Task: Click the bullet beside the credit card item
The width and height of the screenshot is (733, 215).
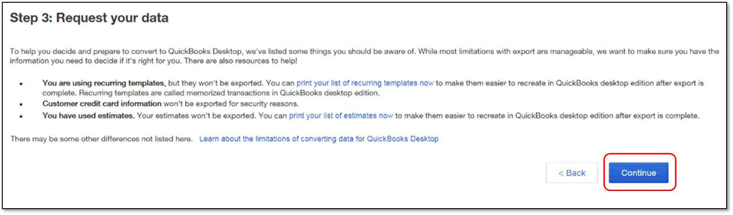Action: (x=21, y=105)
